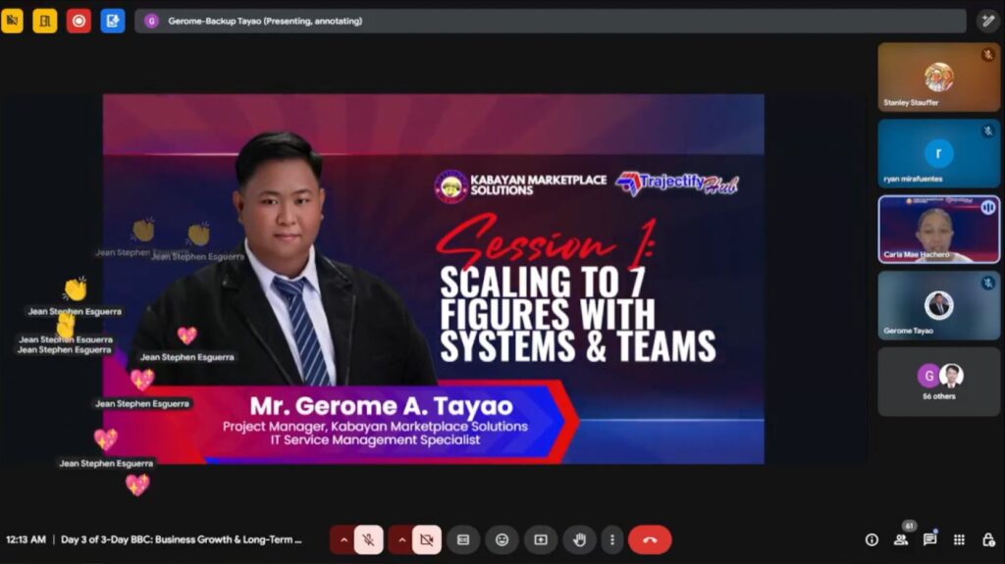Click the annotation pen icon at top right
Image resolution: width=1005 pixels, height=564 pixels.
[x=988, y=21]
